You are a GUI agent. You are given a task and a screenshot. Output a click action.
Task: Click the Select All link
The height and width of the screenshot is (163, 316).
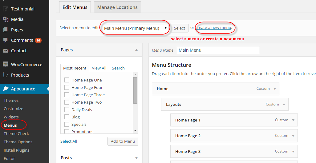click(69, 141)
